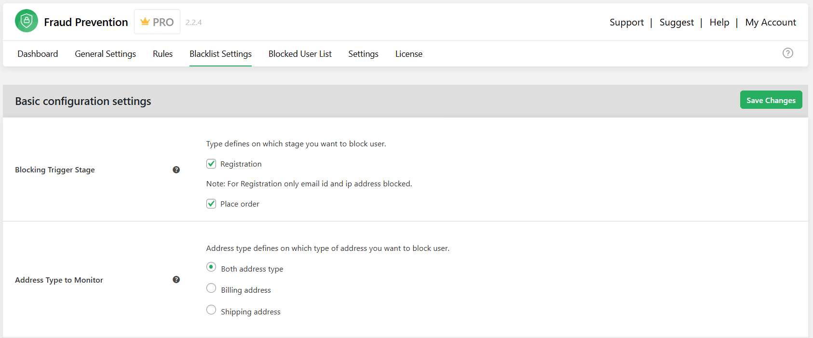
Task: Click the Save Changes button
Action: point(771,100)
